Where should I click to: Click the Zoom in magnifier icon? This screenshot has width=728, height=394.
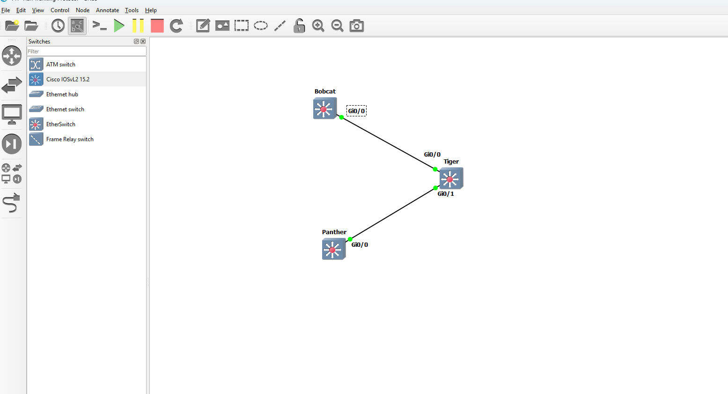tap(318, 26)
